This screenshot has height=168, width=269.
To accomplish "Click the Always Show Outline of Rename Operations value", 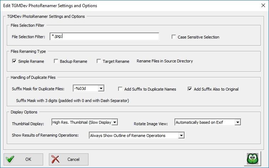I will tap(128, 136).
